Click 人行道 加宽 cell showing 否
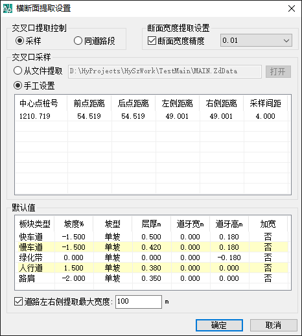This screenshot has height=336, width=302. pyautogui.click(x=268, y=268)
